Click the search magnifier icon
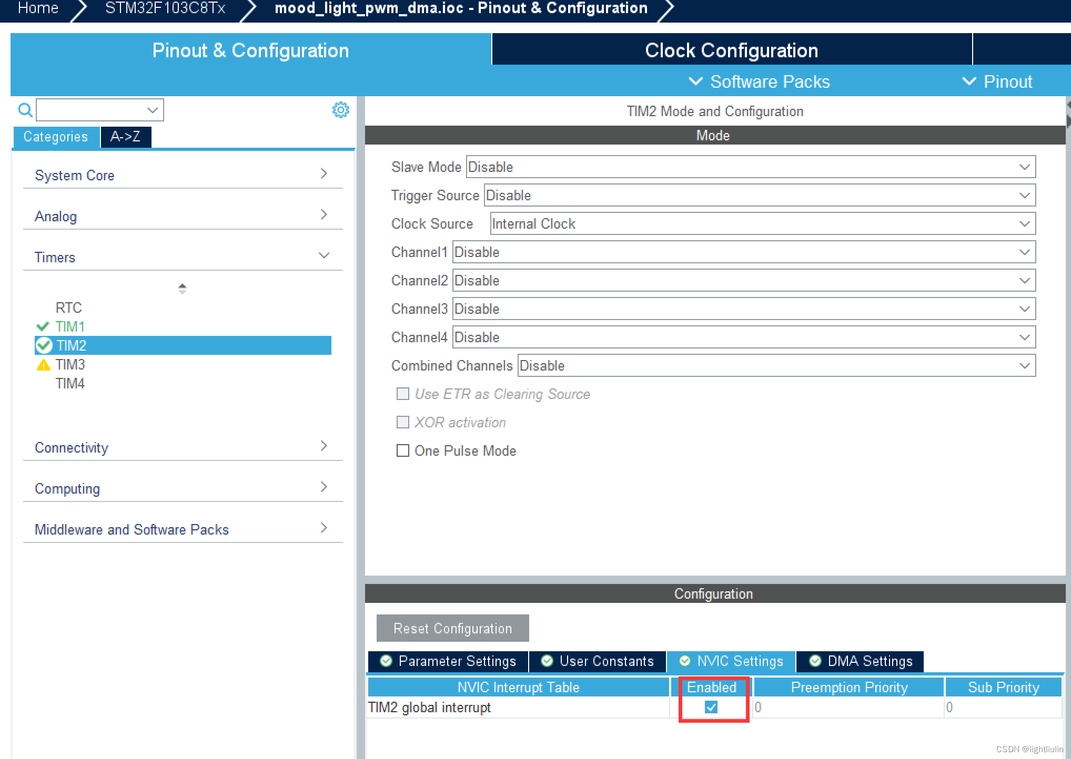 [25, 110]
